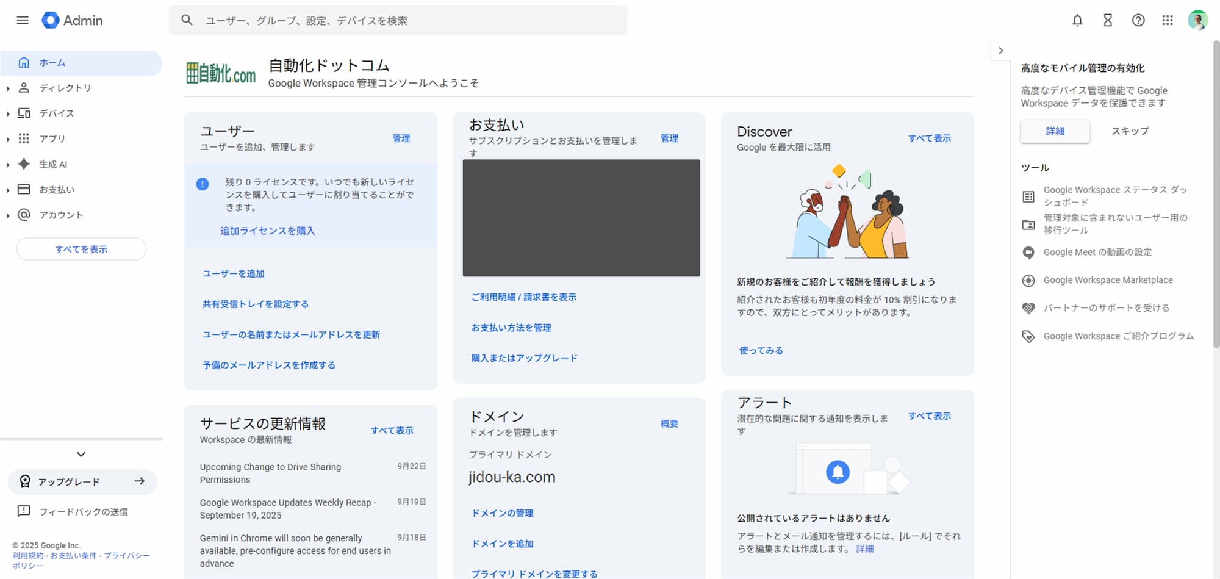This screenshot has width=1220, height=579.
Task: Click the hourglass tasks icon
Action: click(1108, 20)
